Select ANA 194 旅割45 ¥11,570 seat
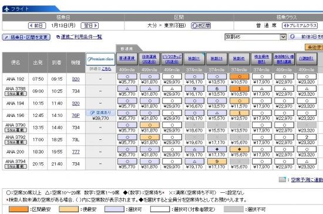Image resolution: width=323 pixels, height=214 pixels. (x=239, y=101)
